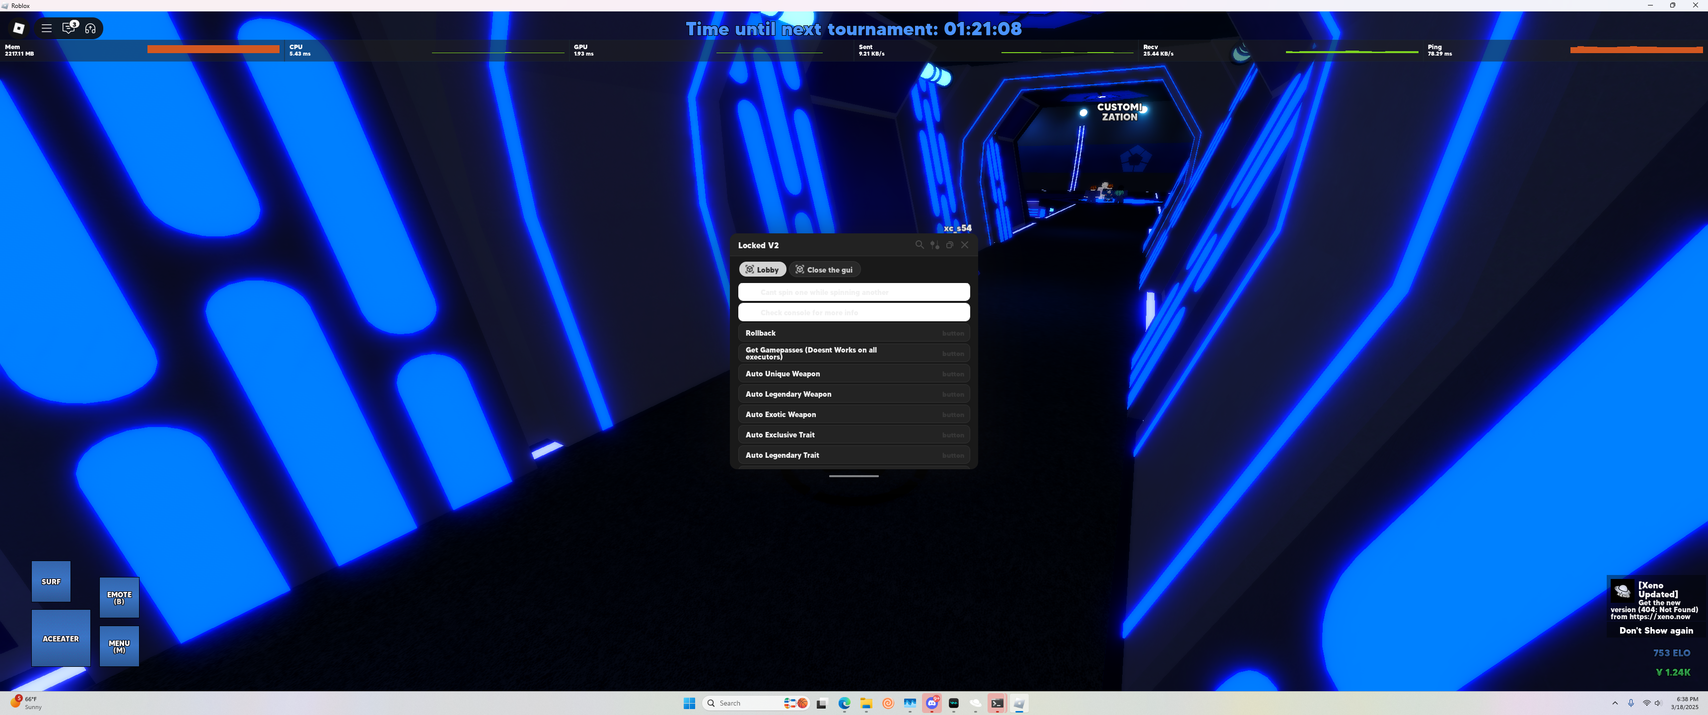This screenshot has height=715, width=1708.
Task: Open File Explorer from the taskbar
Action: [866, 703]
